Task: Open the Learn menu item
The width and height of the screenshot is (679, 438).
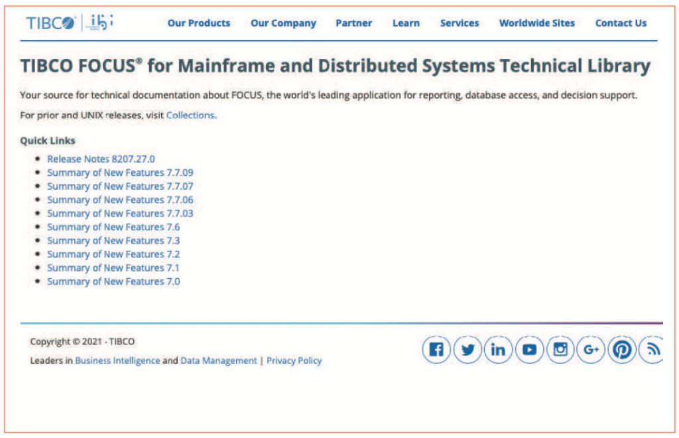Action: pyautogui.click(x=406, y=23)
